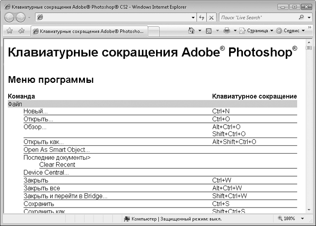This screenshot has height=226, width=316.
Task: Click the Refresh page icon
Action: (202, 18)
